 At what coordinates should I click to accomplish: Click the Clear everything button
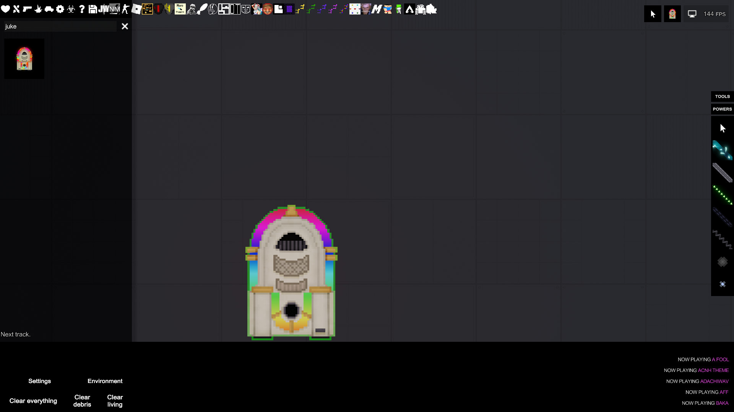pyautogui.click(x=33, y=401)
